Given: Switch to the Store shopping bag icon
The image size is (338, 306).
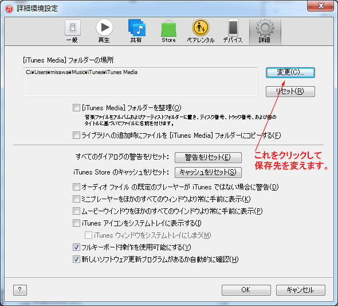Looking at the screenshot, I should click(168, 28).
